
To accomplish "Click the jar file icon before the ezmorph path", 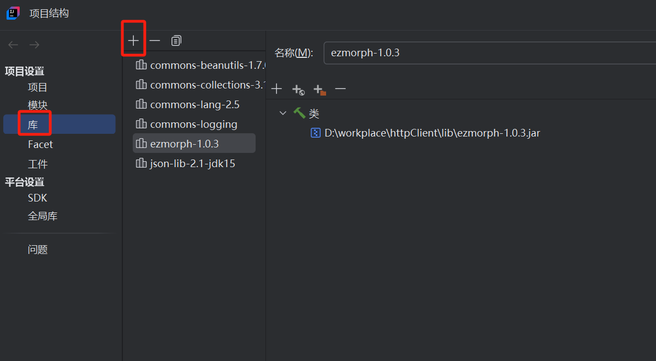I will 315,133.
